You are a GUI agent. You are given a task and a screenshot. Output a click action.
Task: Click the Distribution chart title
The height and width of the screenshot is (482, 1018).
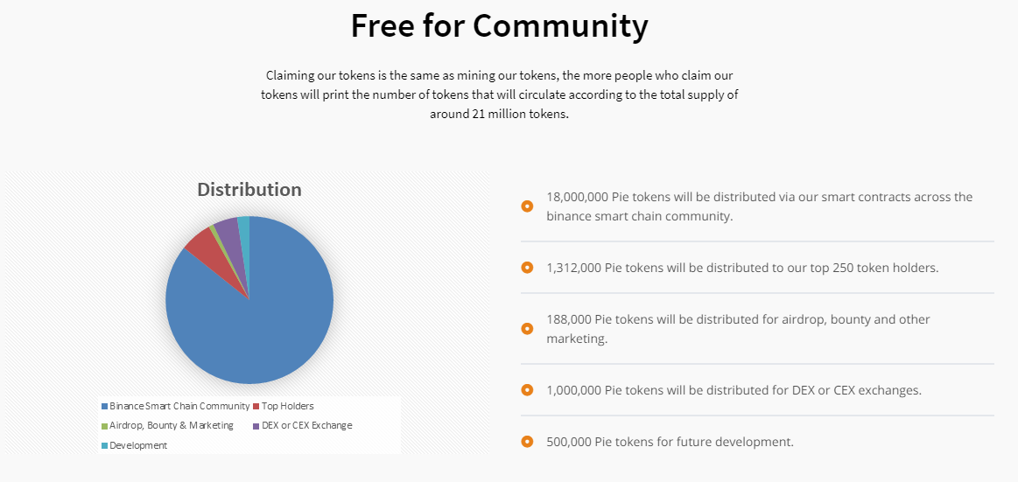click(x=249, y=190)
